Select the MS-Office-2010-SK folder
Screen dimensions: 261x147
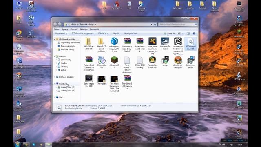[x=89, y=44]
